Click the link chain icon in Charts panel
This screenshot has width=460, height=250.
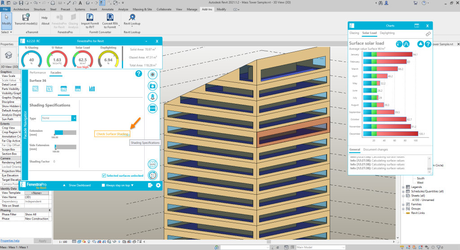pyautogui.click(x=428, y=34)
